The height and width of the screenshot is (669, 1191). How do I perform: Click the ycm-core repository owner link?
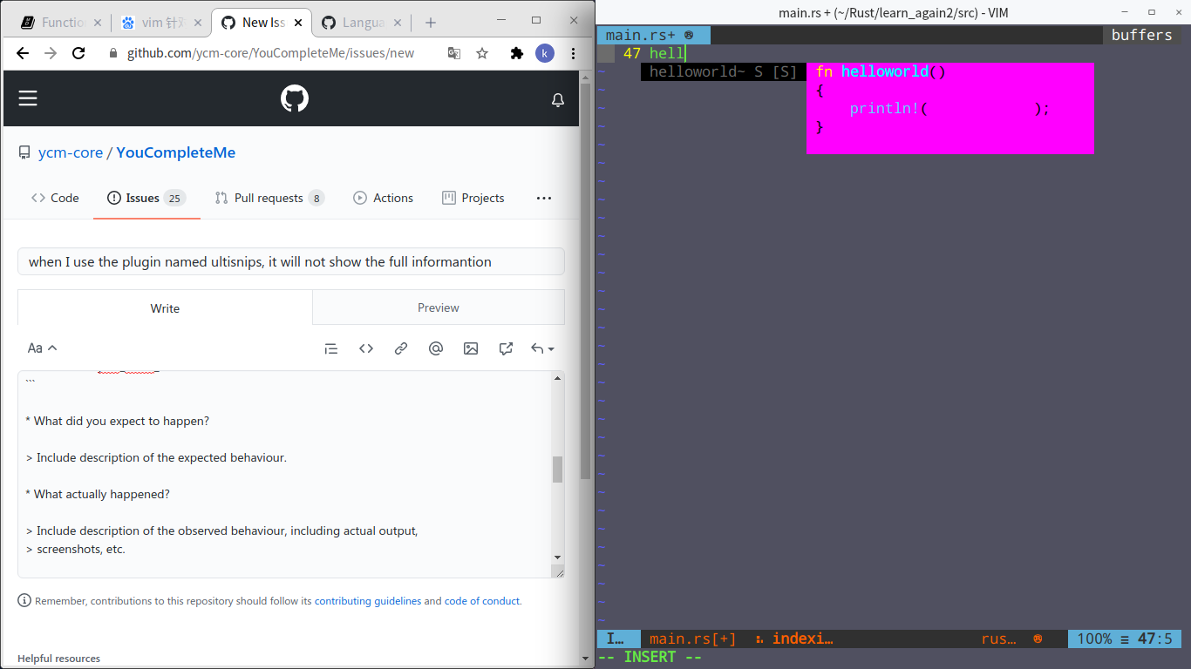(x=70, y=152)
